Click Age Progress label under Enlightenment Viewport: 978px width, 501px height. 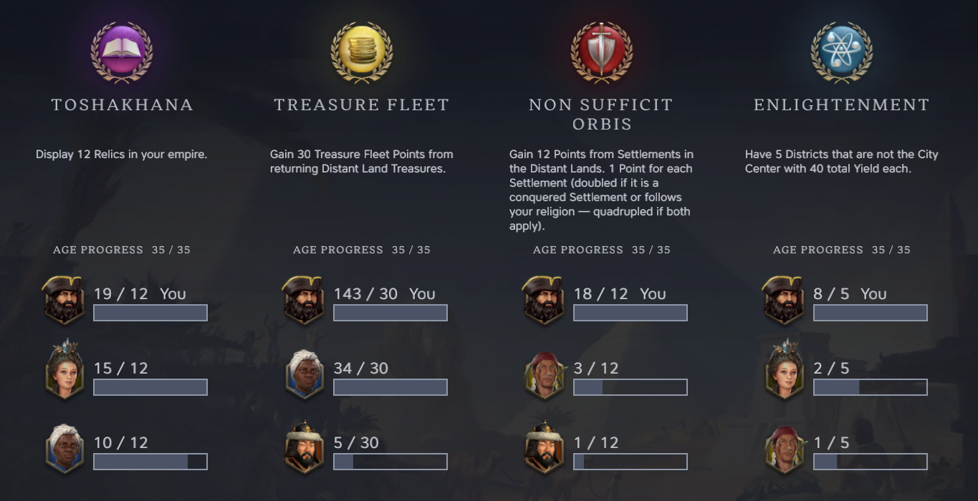[x=818, y=250]
